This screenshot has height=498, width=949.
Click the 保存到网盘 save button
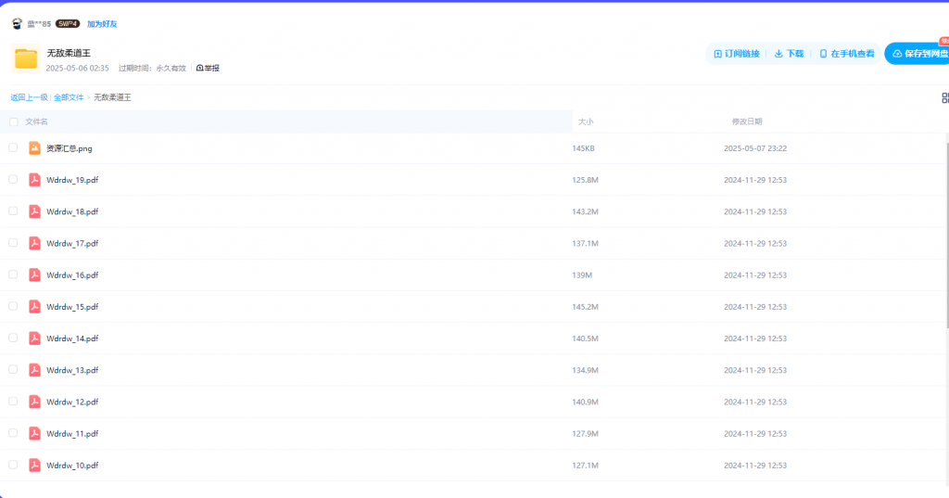[x=918, y=54]
